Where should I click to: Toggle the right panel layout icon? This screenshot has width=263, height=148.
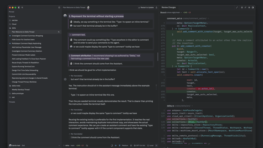click(253, 7)
